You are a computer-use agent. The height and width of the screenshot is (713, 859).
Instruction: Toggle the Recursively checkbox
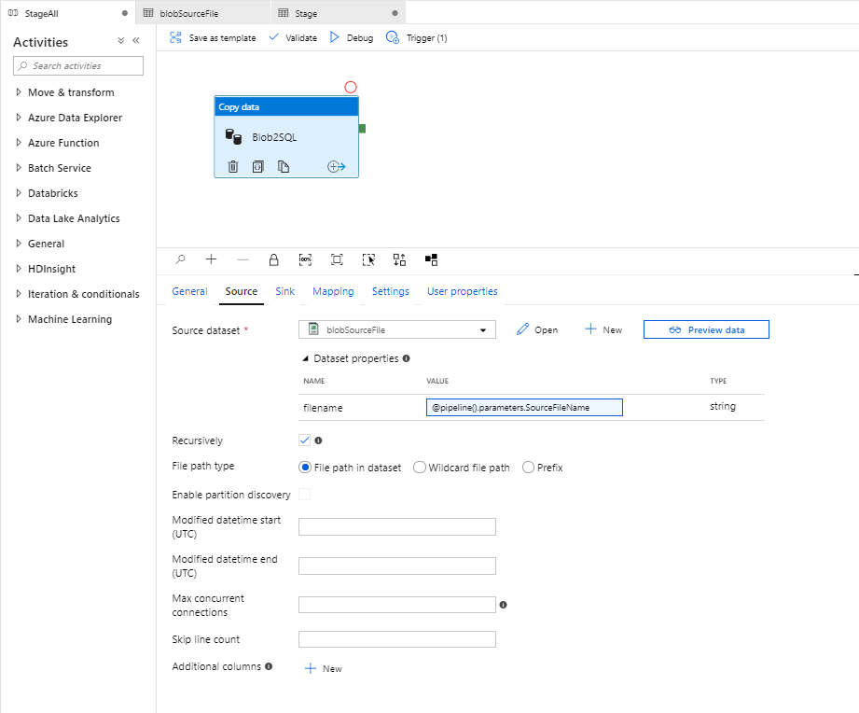pos(303,439)
